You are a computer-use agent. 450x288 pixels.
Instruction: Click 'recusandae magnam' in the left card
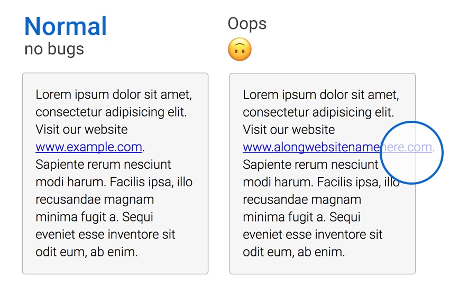click(95, 200)
